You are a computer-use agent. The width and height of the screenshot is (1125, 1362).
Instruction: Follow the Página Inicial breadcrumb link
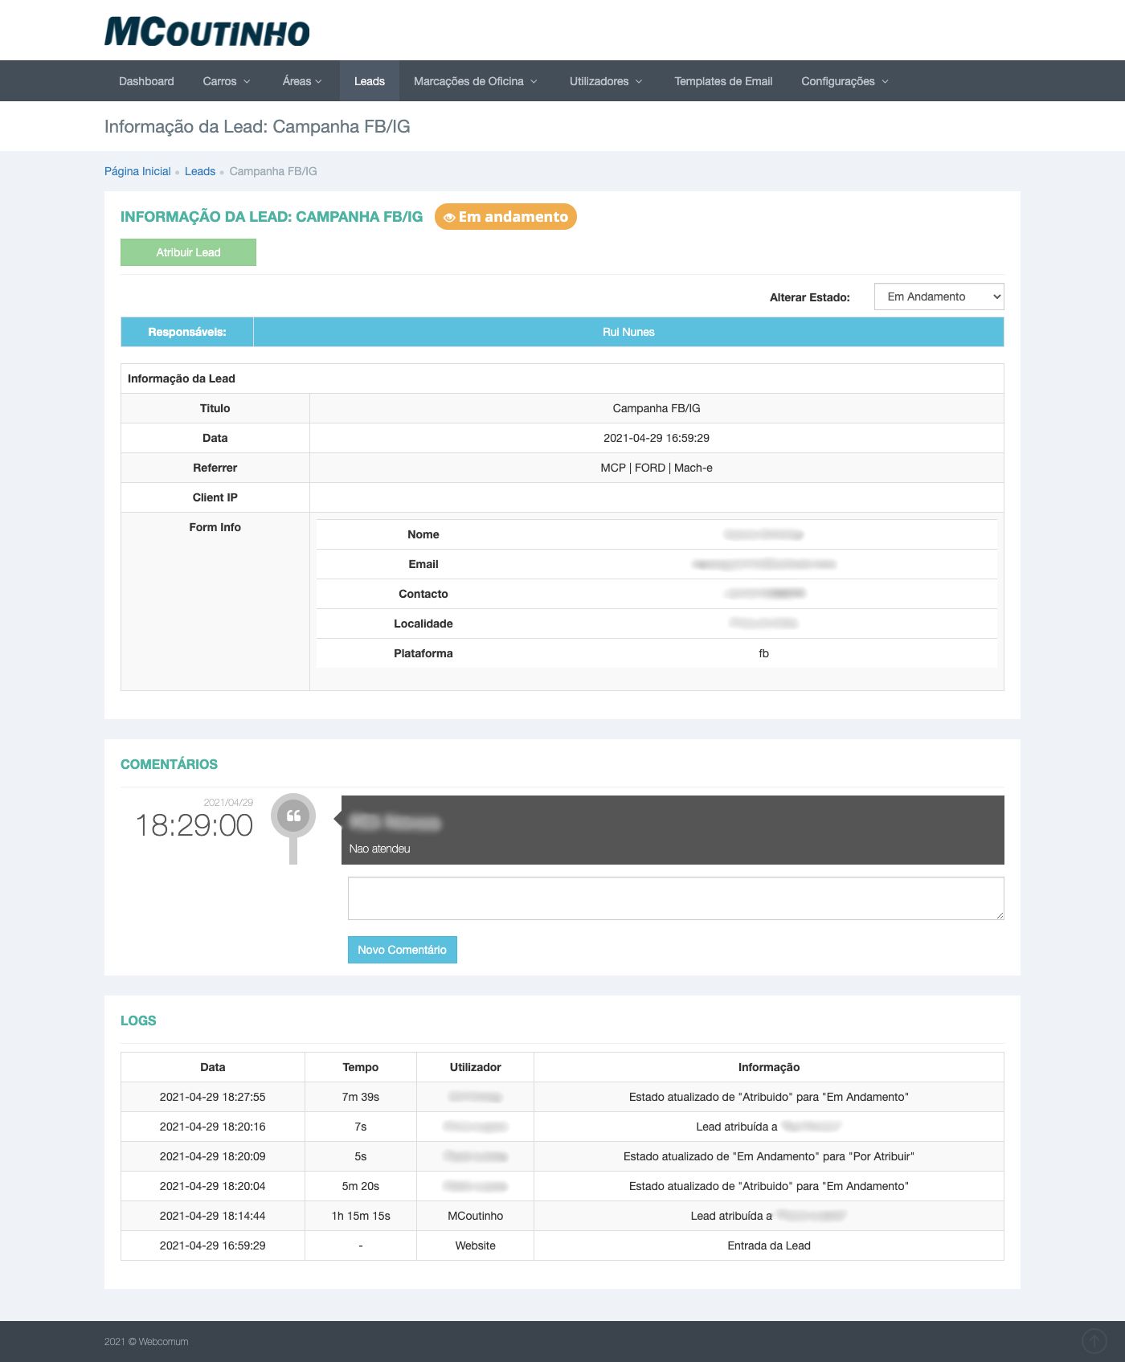point(137,171)
